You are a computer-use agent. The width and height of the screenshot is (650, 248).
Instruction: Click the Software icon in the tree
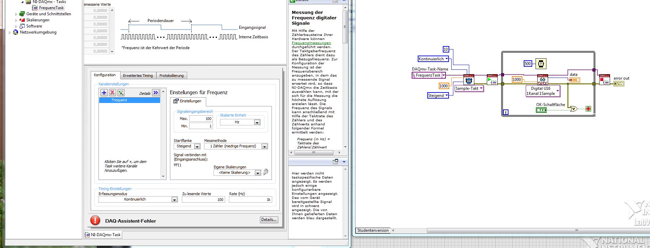click(x=22, y=26)
